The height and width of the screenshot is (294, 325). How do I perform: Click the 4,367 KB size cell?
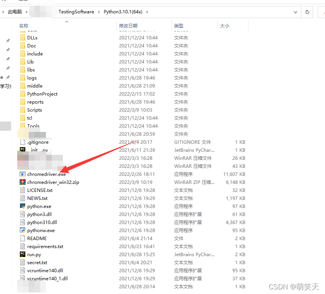click(x=235, y=223)
